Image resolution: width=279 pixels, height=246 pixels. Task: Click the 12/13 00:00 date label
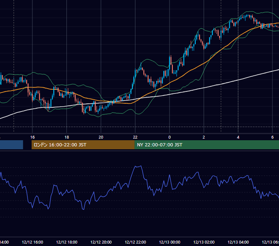[169, 242]
